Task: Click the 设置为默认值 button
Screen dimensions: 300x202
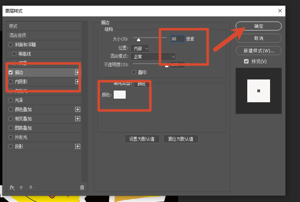Action: (142, 139)
